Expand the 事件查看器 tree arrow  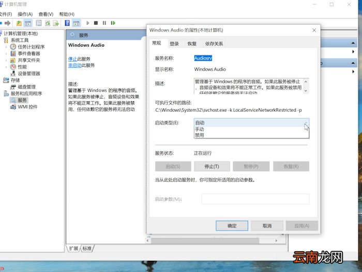[x=6, y=54]
